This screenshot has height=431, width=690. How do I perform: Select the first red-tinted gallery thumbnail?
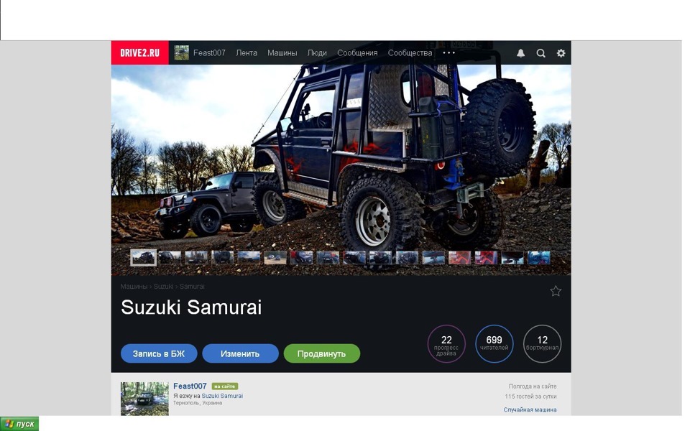click(460, 258)
